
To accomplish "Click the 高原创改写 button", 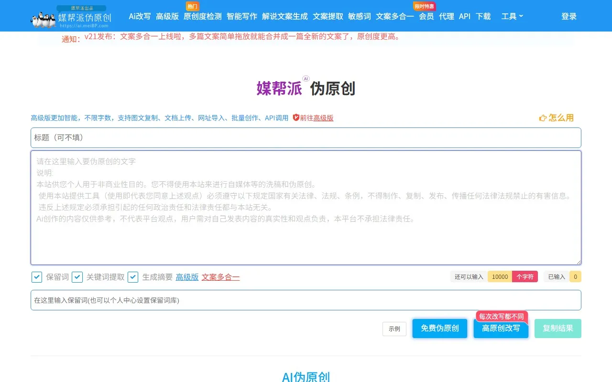I will coord(501,329).
